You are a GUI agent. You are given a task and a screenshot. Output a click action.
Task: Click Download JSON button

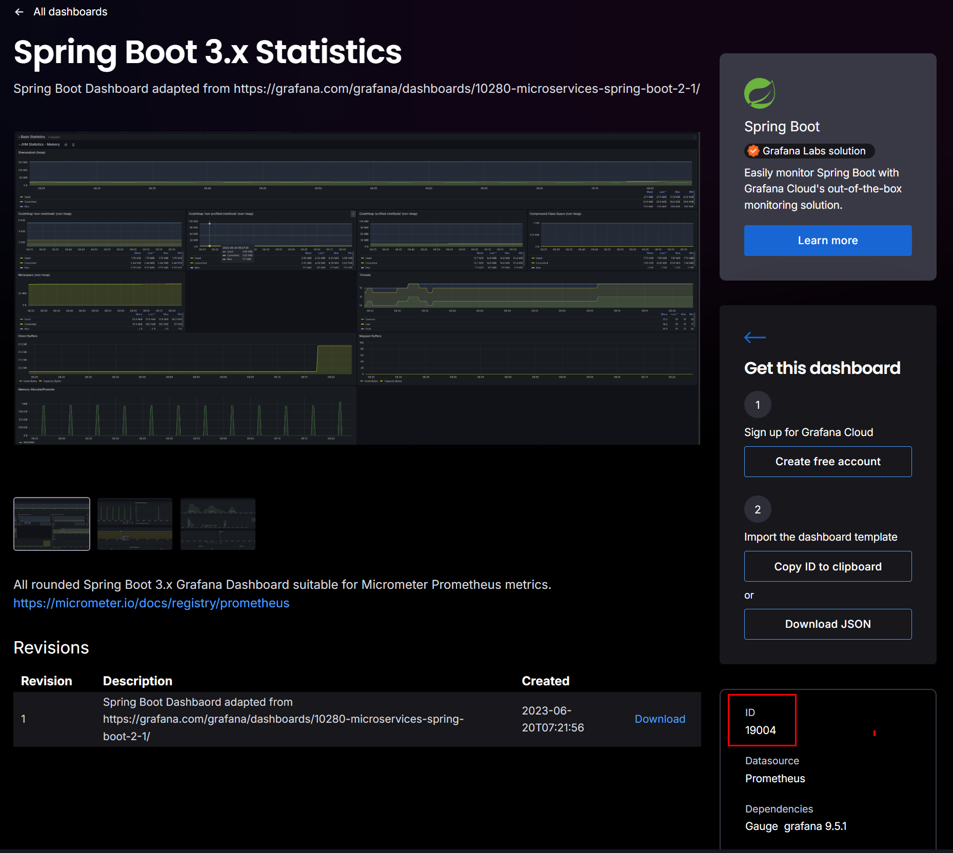coord(828,624)
